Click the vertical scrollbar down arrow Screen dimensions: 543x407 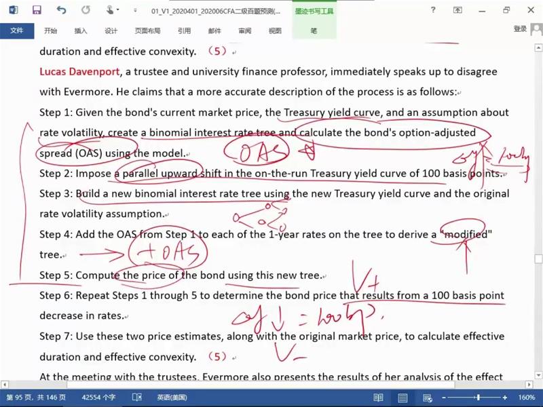pos(538,375)
